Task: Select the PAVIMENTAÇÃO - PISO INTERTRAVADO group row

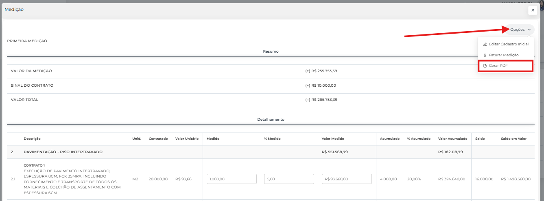Action: coord(63,152)
